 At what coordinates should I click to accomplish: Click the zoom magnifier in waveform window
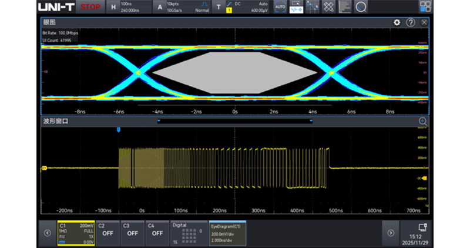click(x=422, y=121)
